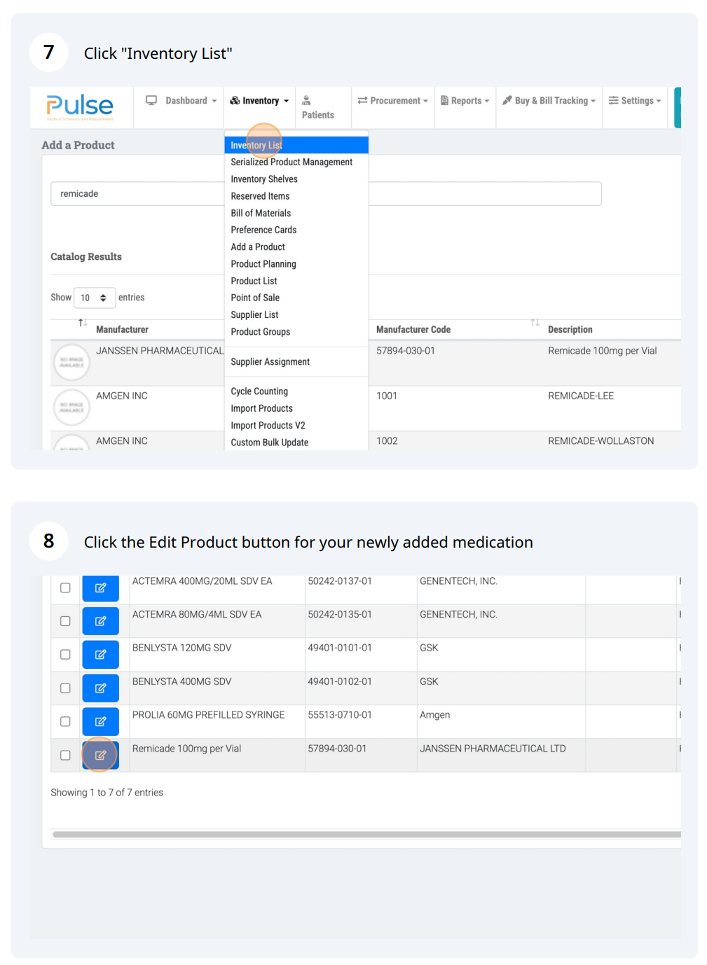This screenshot has width=707, height=965.
Task: Click the Buy & Bill rocket icon
Action: tap(507, 101)
